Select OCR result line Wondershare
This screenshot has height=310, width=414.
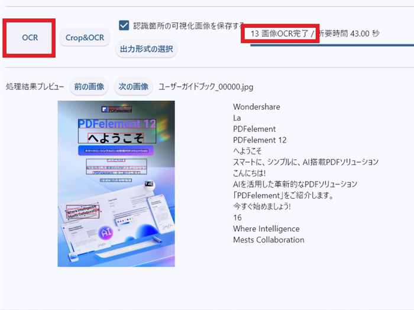[x=256, y=106]
